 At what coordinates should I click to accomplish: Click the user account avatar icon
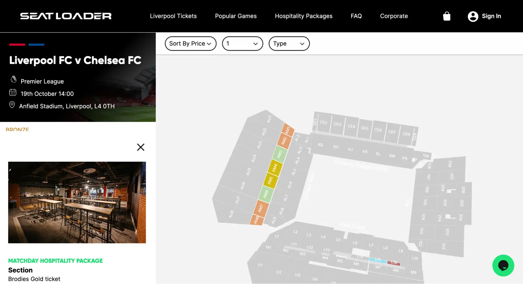pyautogui.click(x=473, y=16)
